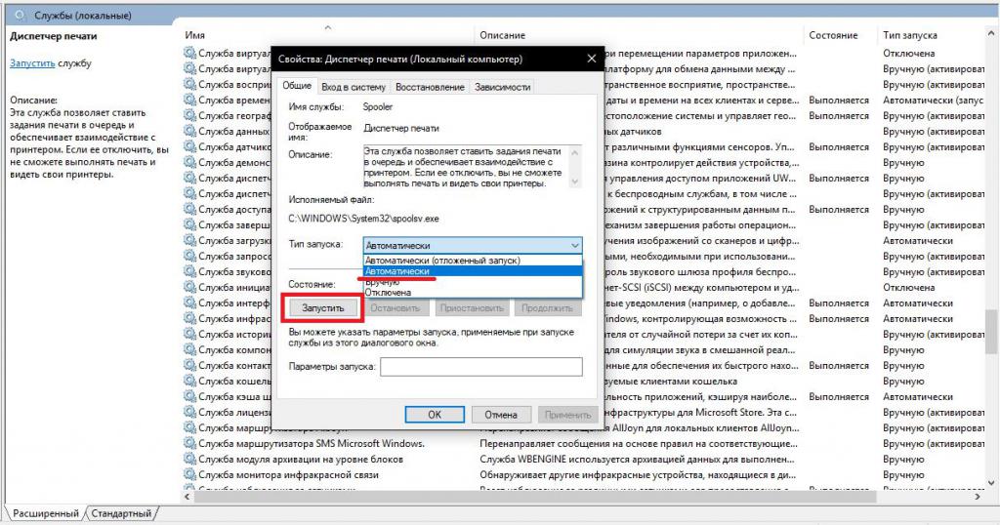Select highlighted Автоматически option in list
This screenshot has height=525, width=1000.
tap(473, 270)
